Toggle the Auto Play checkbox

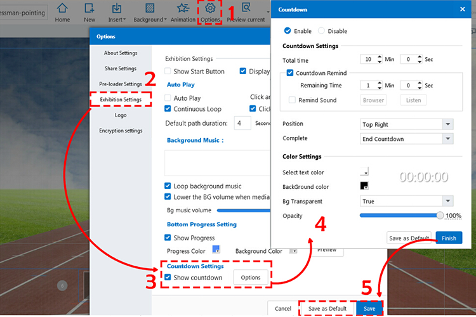point(168,98)
